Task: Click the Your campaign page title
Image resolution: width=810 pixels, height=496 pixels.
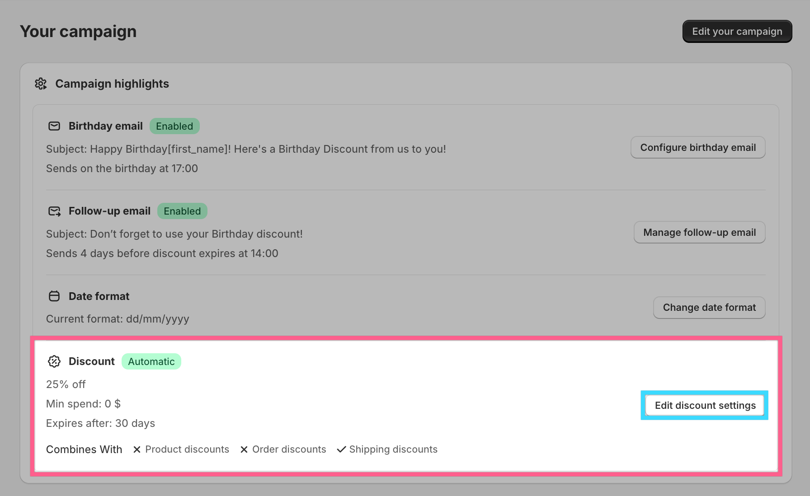Action: tap(78, 32)
